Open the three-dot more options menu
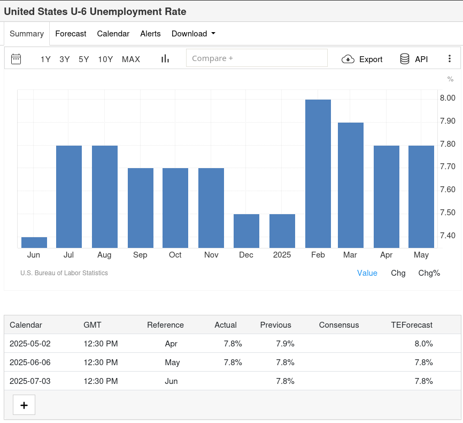 pyautogui.click(x=450, y=59)
